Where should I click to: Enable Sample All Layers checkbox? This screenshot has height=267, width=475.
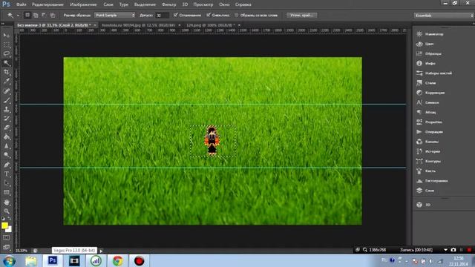click(237, 15)
